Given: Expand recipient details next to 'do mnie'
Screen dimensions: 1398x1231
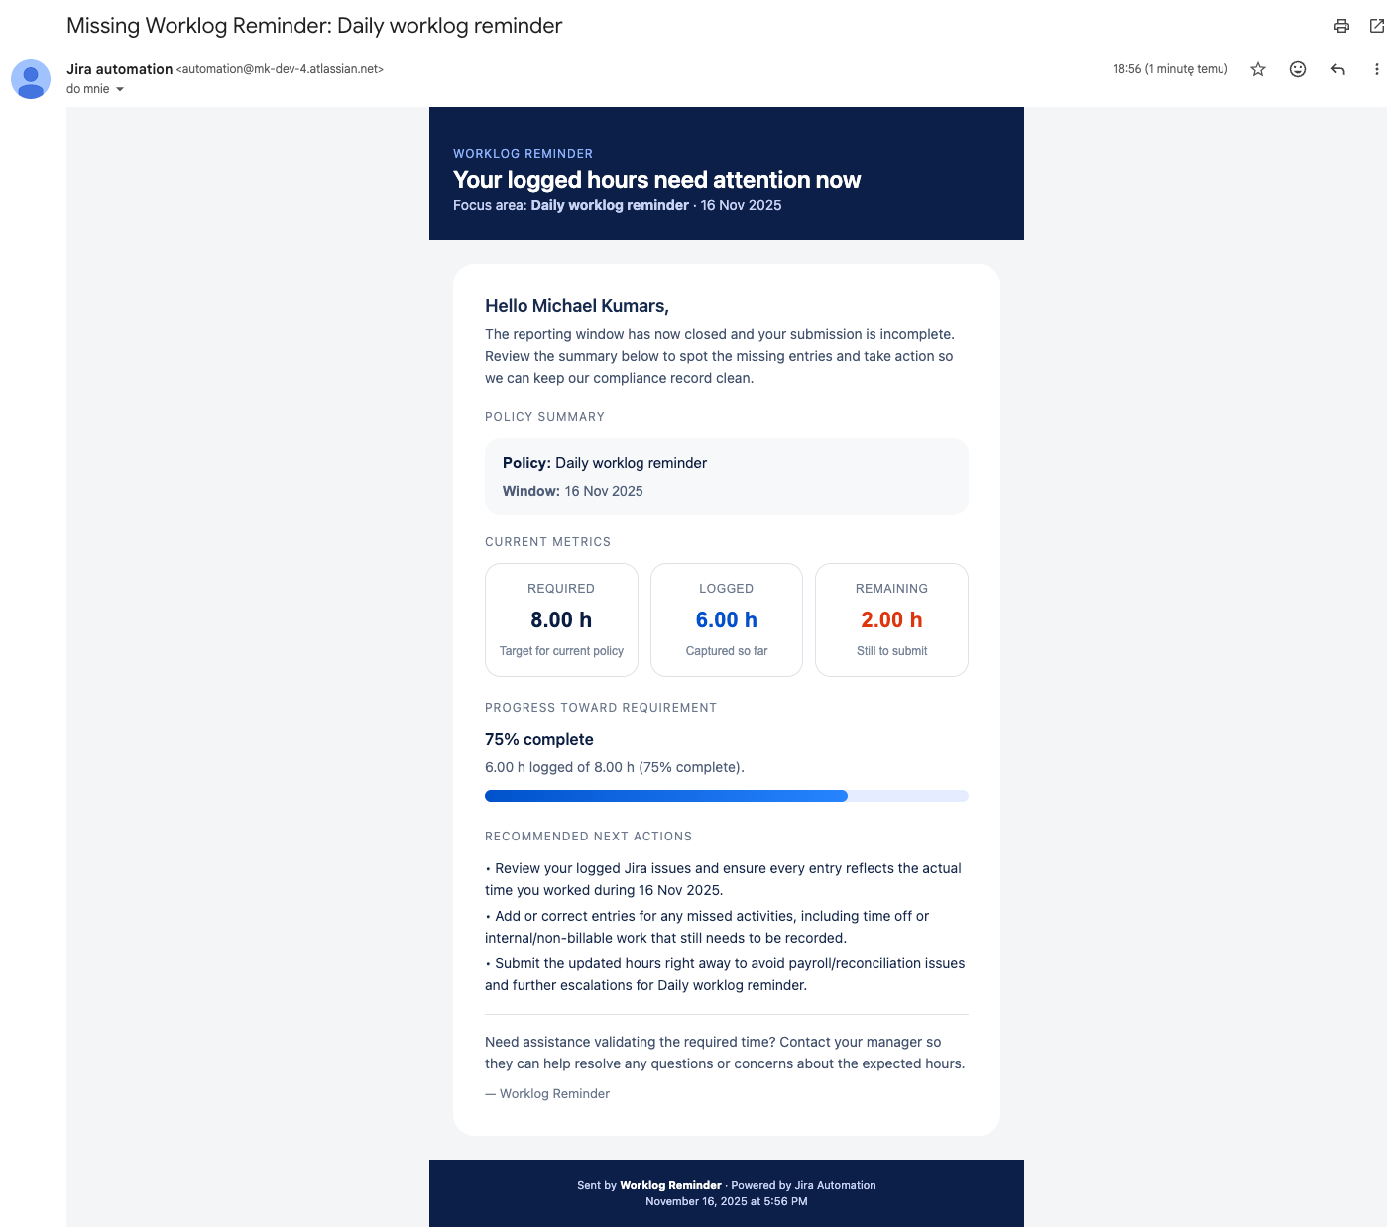Looking at the screenshot, I should 120,89.
